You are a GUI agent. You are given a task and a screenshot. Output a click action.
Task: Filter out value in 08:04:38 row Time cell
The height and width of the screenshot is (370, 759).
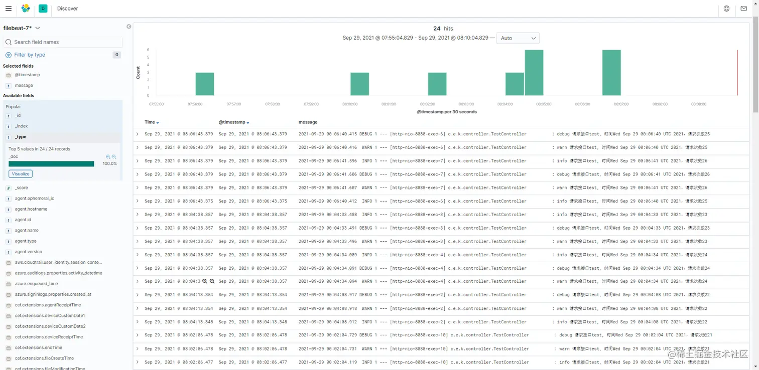click(x=212, y=281)
